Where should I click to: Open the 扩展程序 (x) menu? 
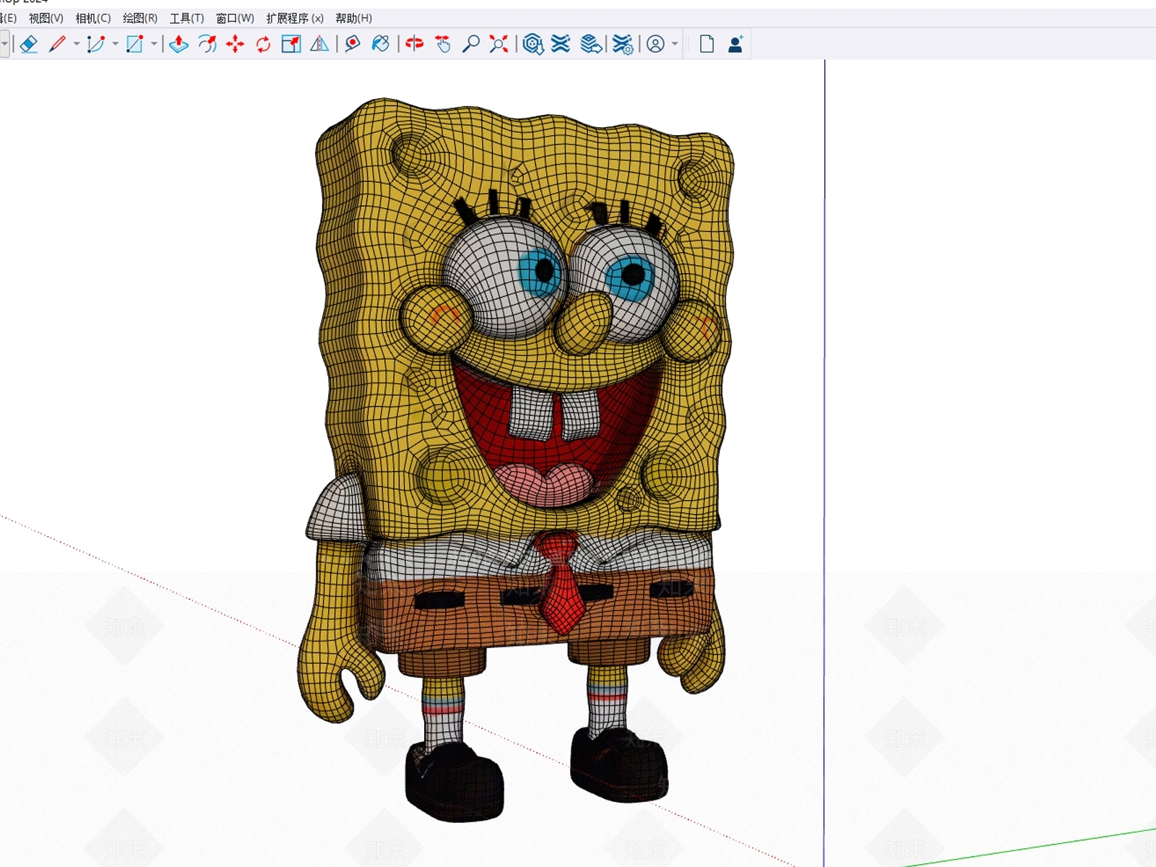coord(295,18)
